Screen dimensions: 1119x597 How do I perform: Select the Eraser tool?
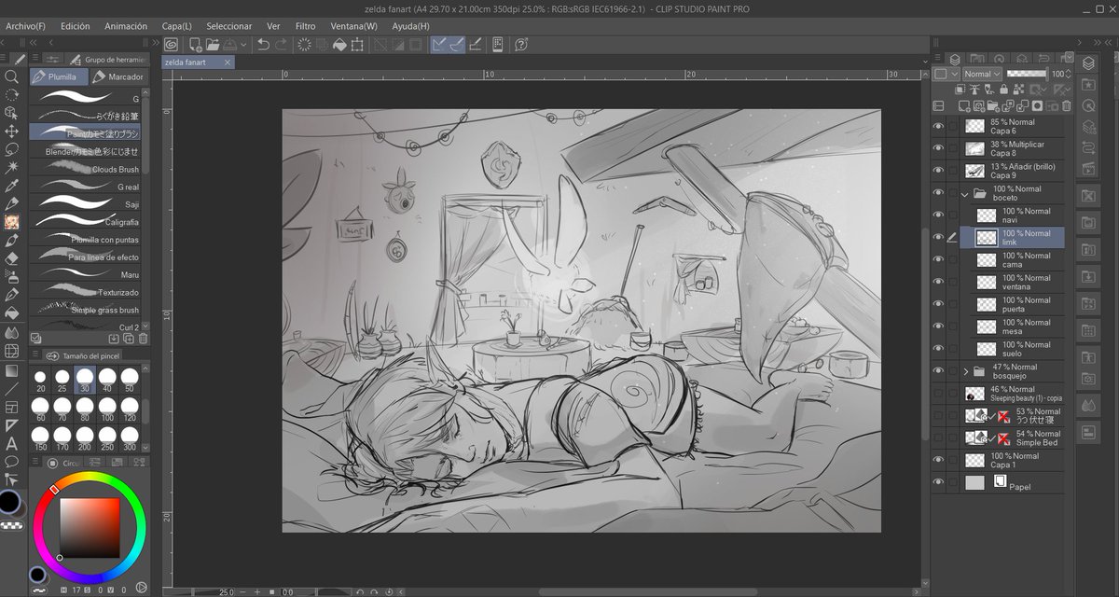click(x=12, y=258)
